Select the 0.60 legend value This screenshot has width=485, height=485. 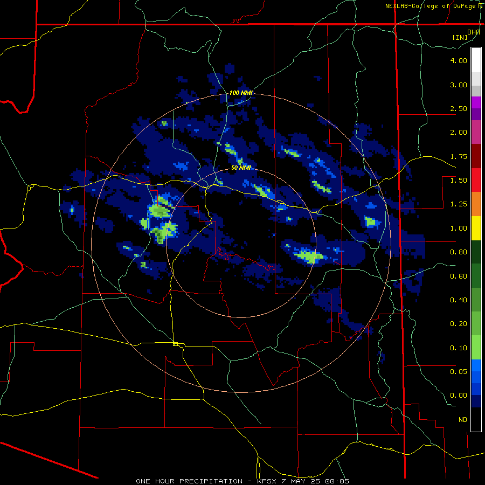pyautogui.click(x=459, y=276)
